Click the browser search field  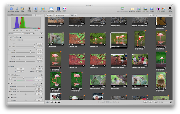162,15
